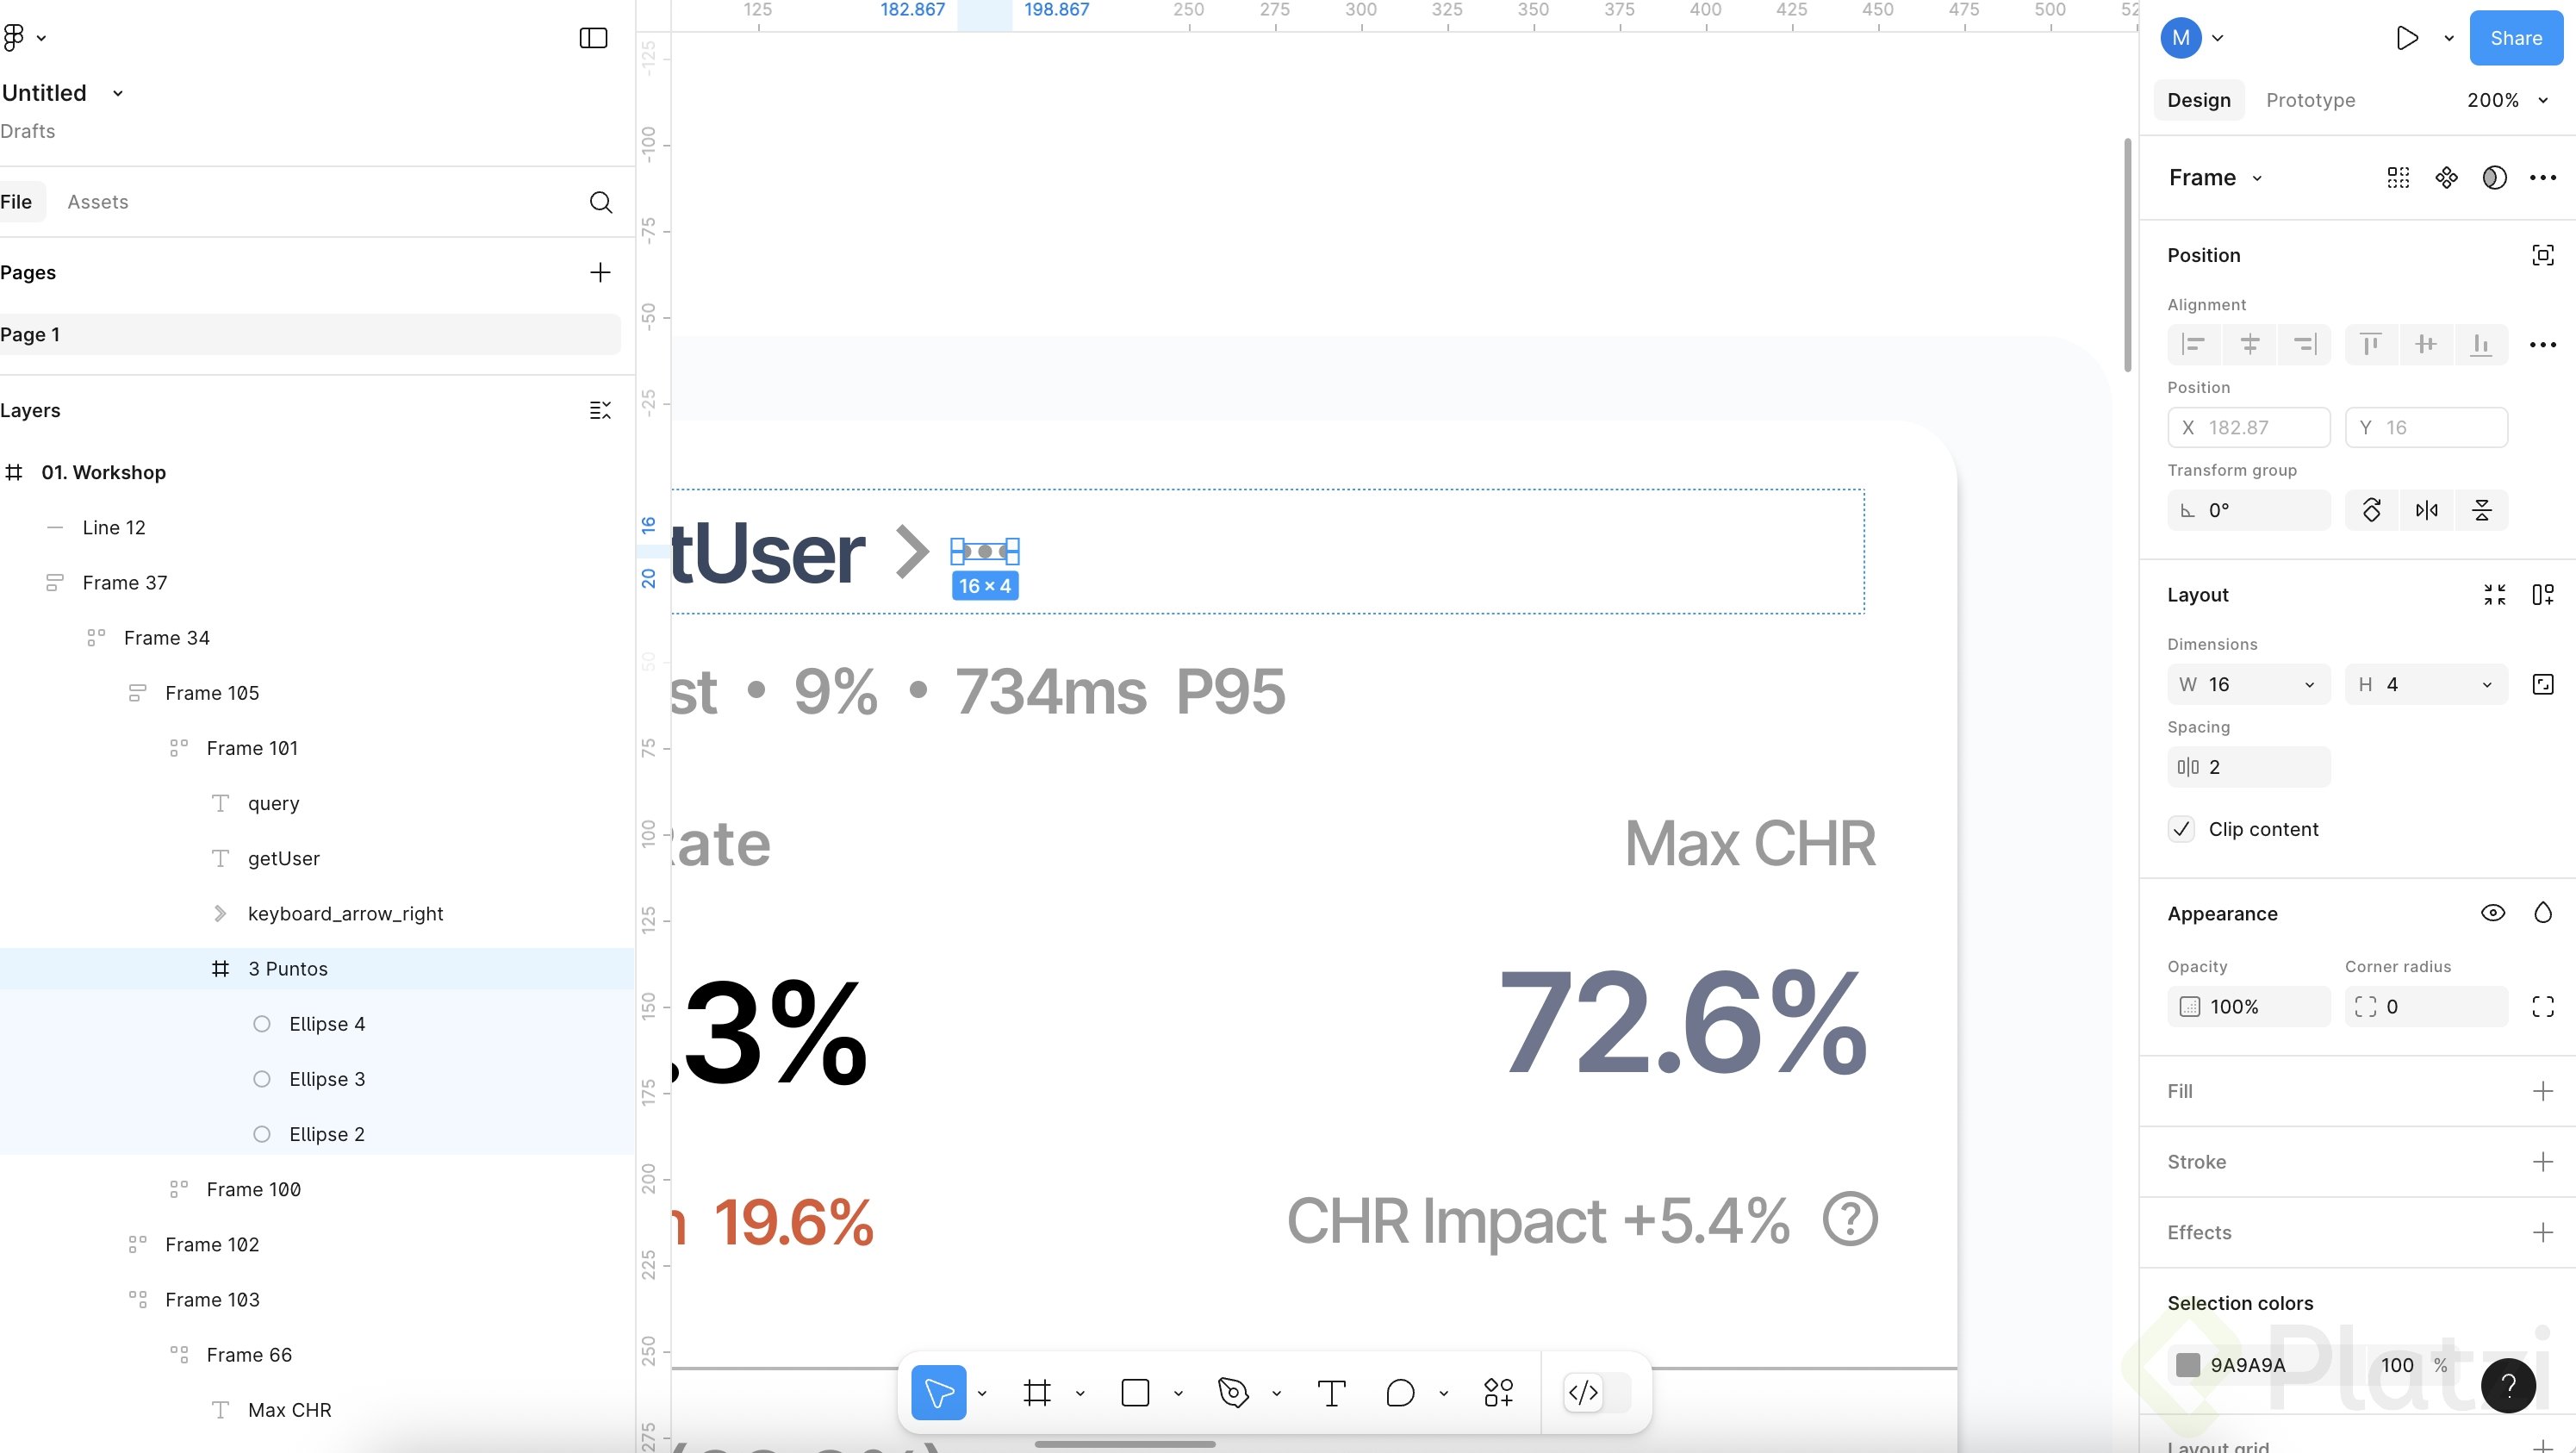Screen dimensions: 2576x1453
Task: Toggle Dev Mode switch in toolbar
Action: pos(1596,1392)
